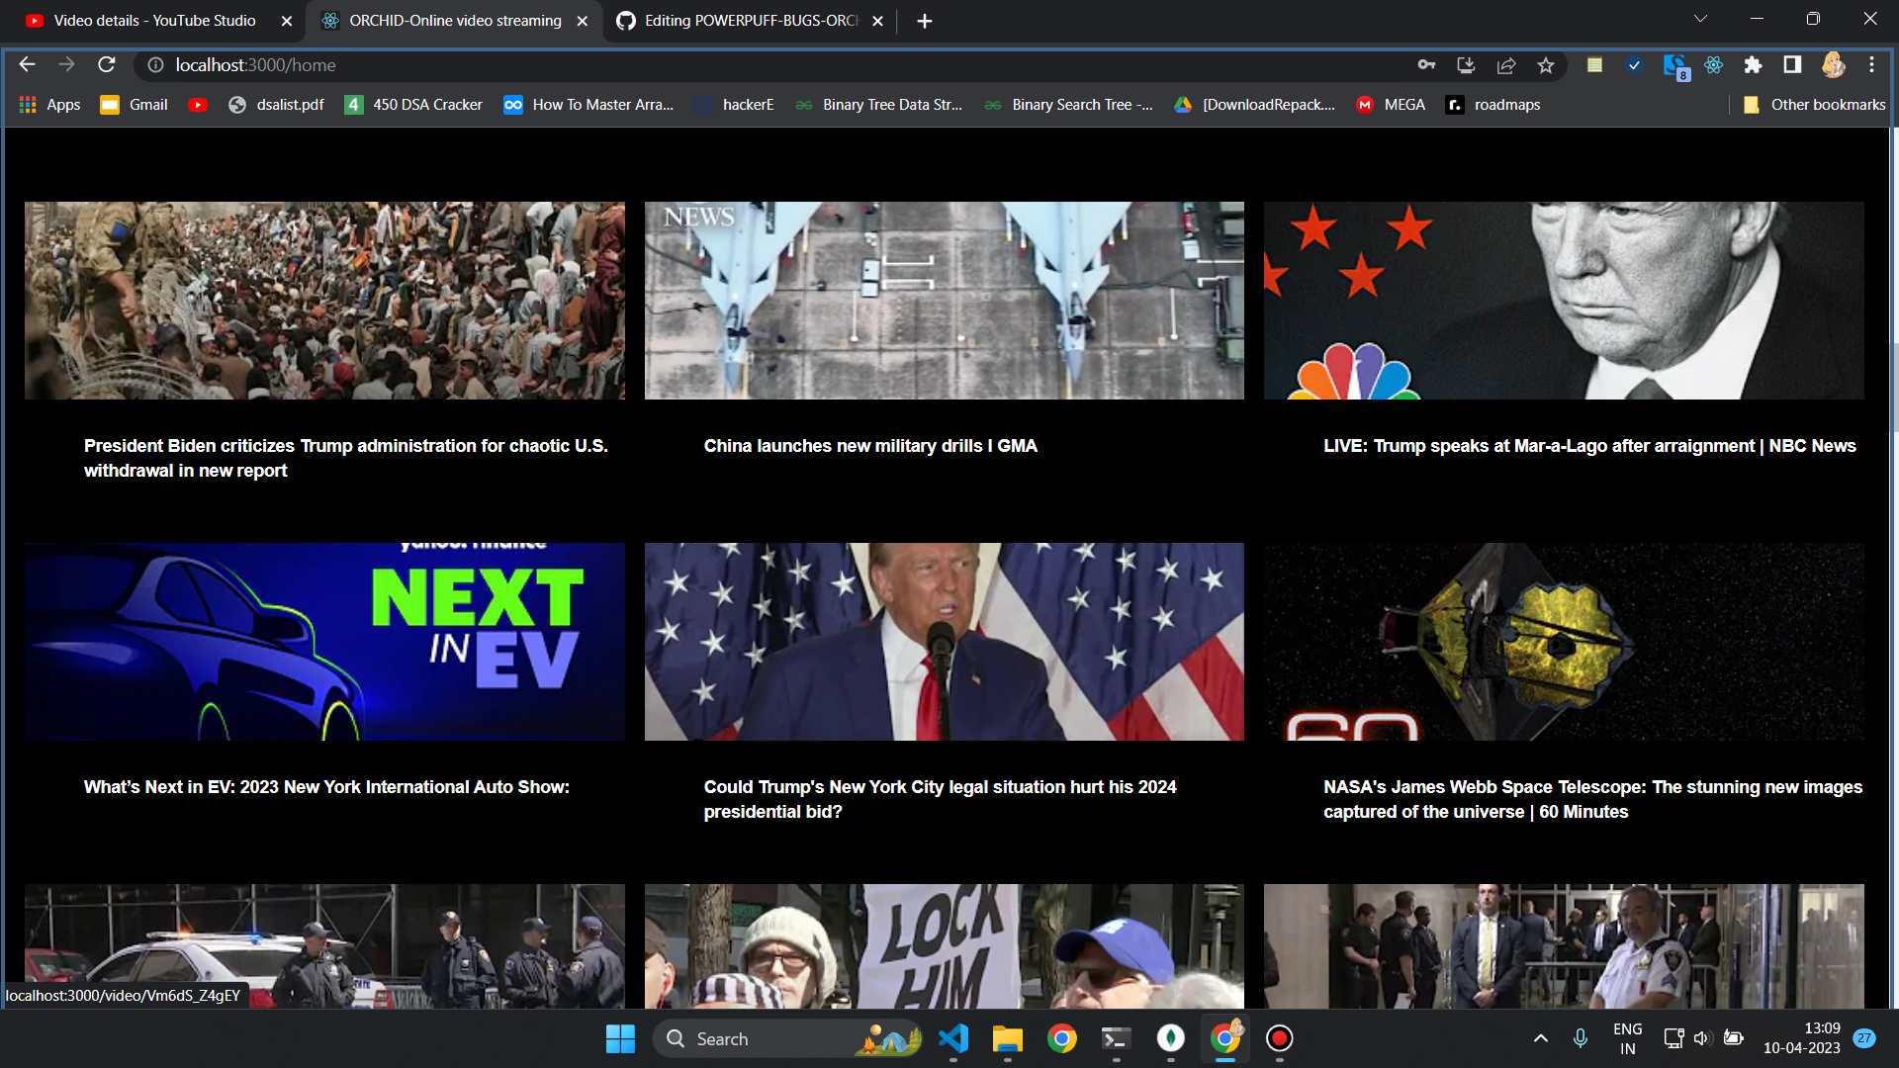Open the China launches new military drills title
This screenshot has width=1899, height=1068.
[869, 446]
